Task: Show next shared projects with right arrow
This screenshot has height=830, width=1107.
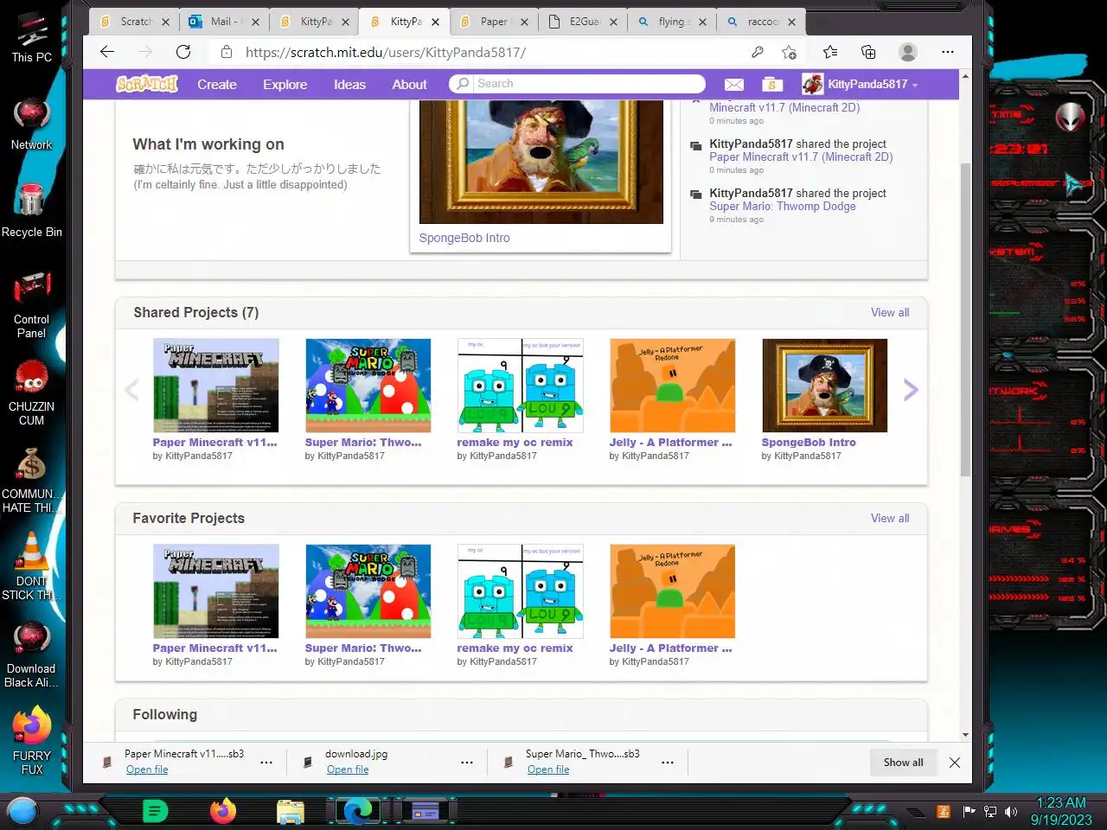Action: tap(910, 390)
